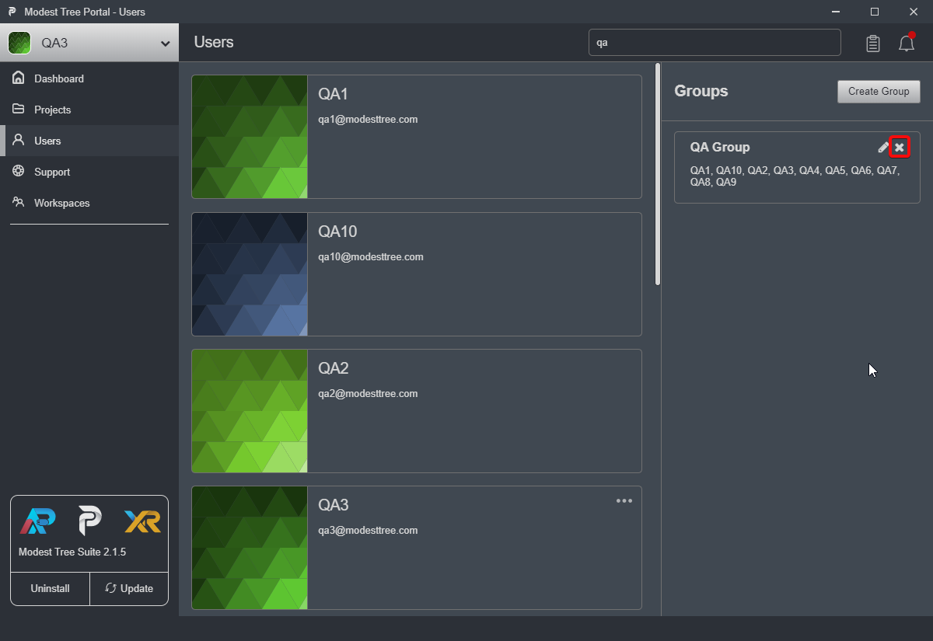This screenshot has height=641, width=933.
Task: Select the QA10 user thumbnail
Action: [250, 274]
